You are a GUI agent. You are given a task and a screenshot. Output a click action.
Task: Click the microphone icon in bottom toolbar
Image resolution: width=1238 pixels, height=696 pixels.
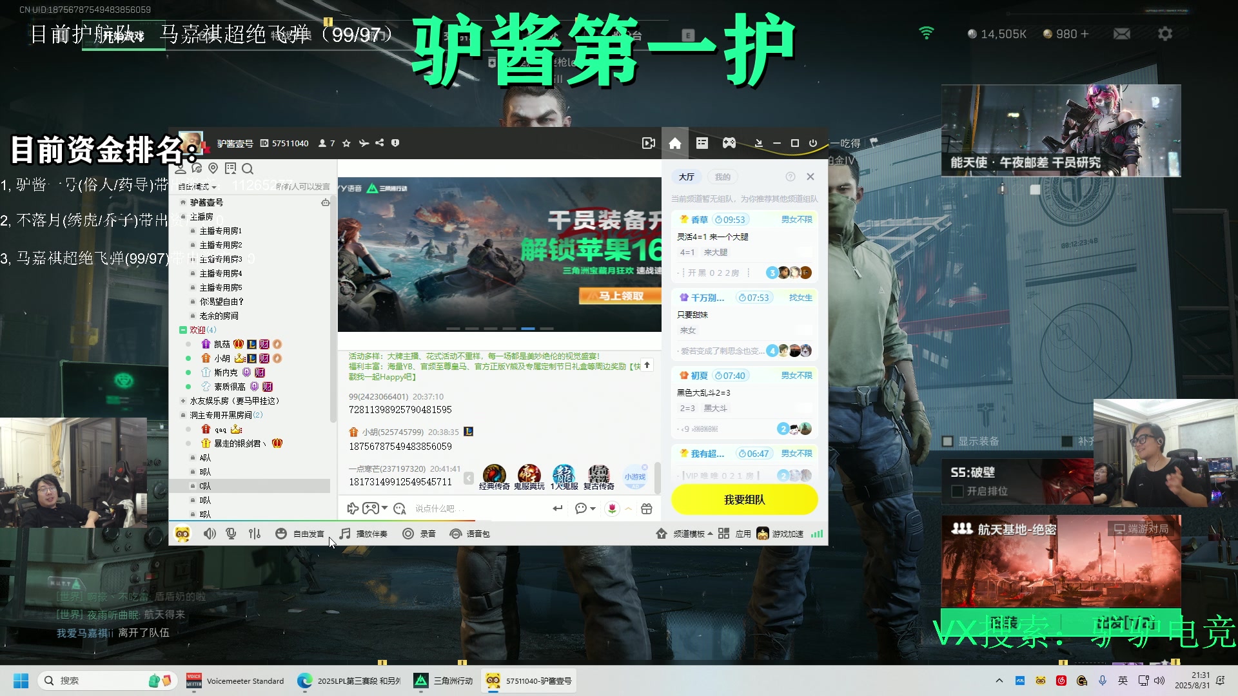(x=231, y=534)
